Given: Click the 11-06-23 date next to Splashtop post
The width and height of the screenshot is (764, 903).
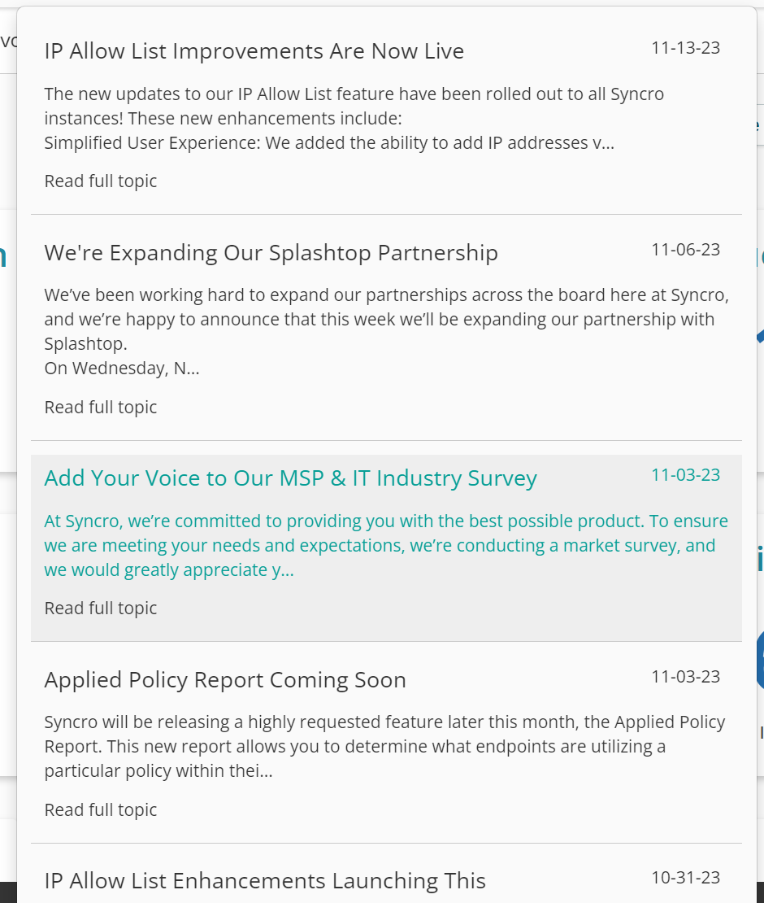Looking at the screenshot, I should click(x=685, y=250).
